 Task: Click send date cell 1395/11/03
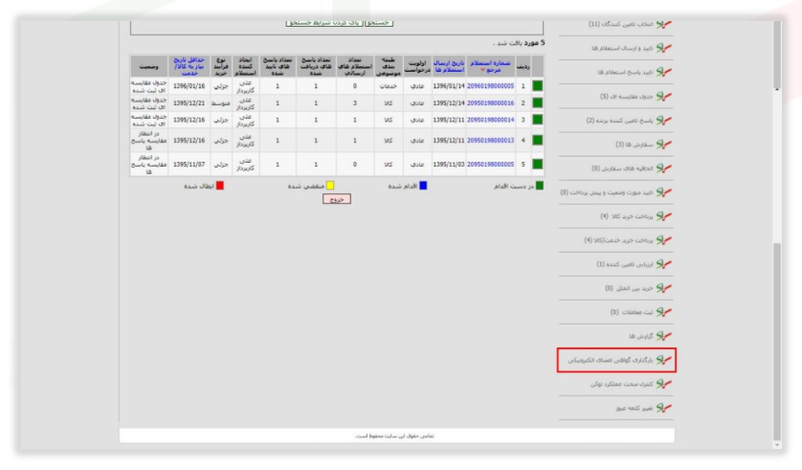[x=449, y=165]
